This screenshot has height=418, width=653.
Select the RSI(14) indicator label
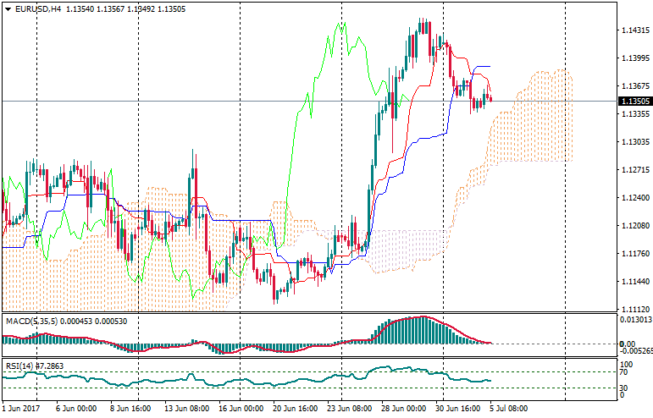coord(17,366)
